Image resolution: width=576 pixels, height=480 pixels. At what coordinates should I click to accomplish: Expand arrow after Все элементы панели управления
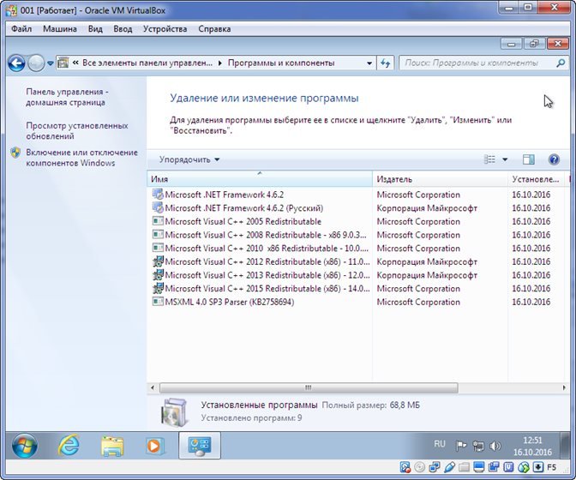220,63
